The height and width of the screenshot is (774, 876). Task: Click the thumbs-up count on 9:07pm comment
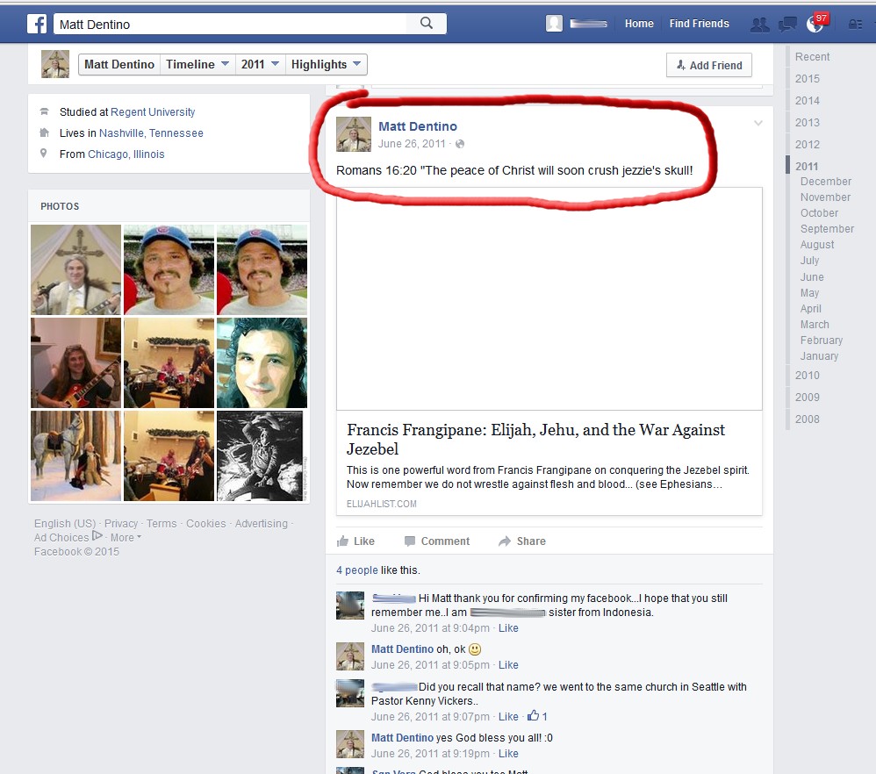[537, 716]
